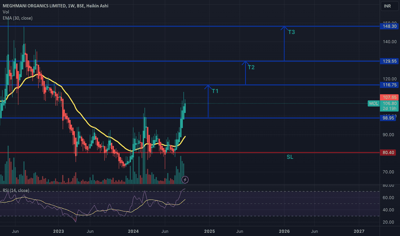Select the T2 target text label

coord(251,67)
